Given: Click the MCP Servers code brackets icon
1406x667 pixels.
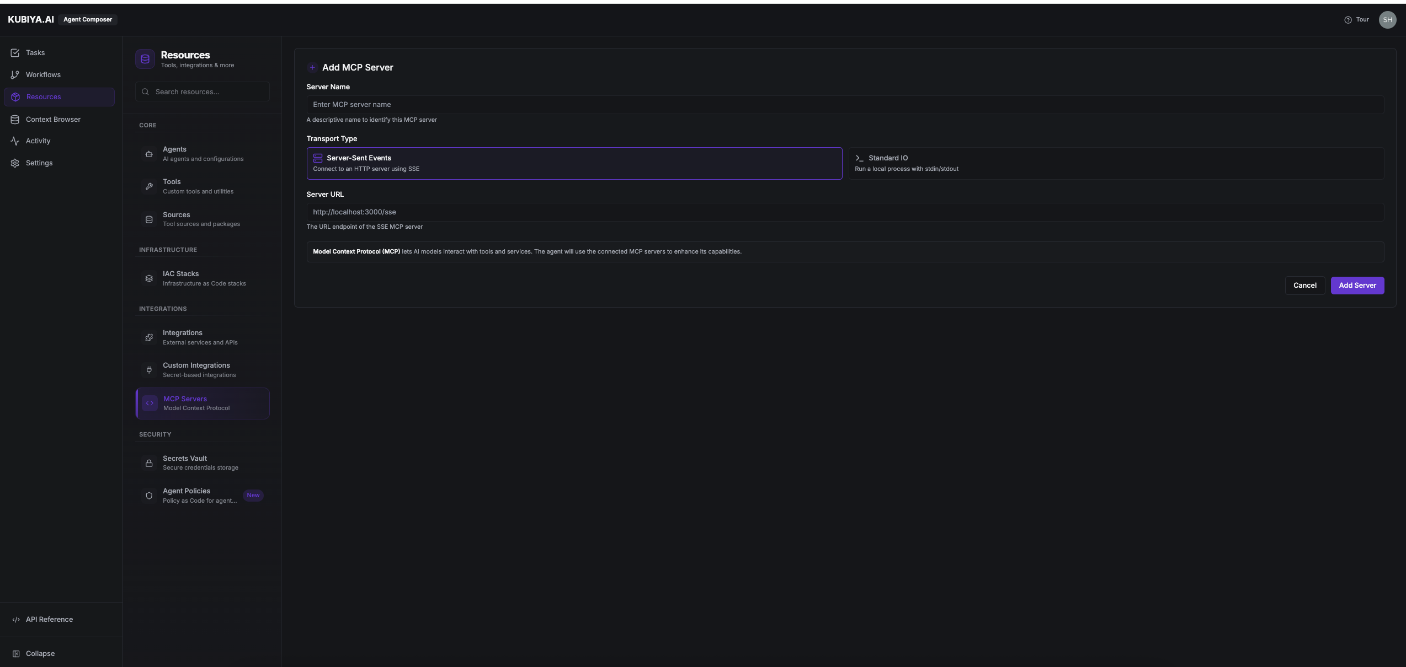Looking at the screenshot, I should click(150, 404).
